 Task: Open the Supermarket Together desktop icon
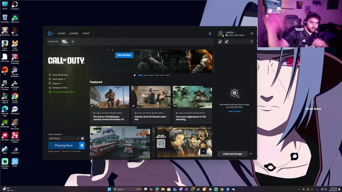coord(15,137)
